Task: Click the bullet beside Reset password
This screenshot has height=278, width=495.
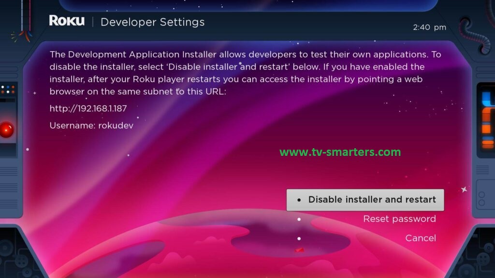Action: pos(299,219)
